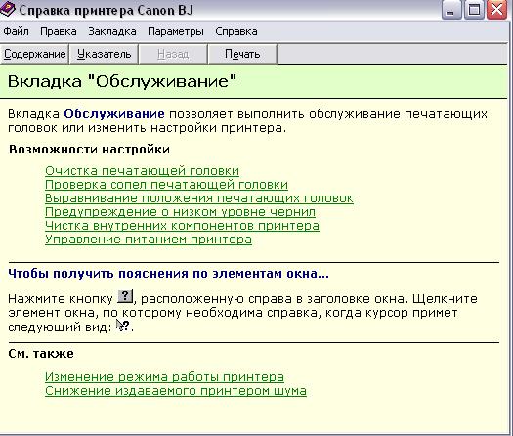This screenshot has width=513, height=436.
Task: Open link Предупреждение о низком уровне чернил
Action: (180, 212)
